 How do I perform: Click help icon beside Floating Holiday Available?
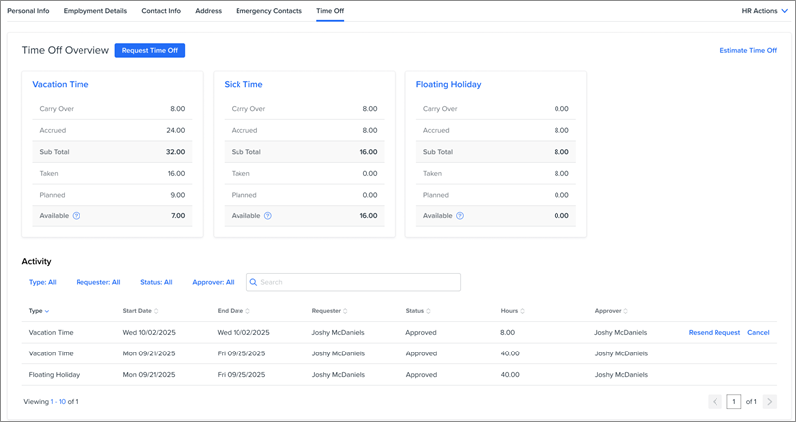point(459,216)
